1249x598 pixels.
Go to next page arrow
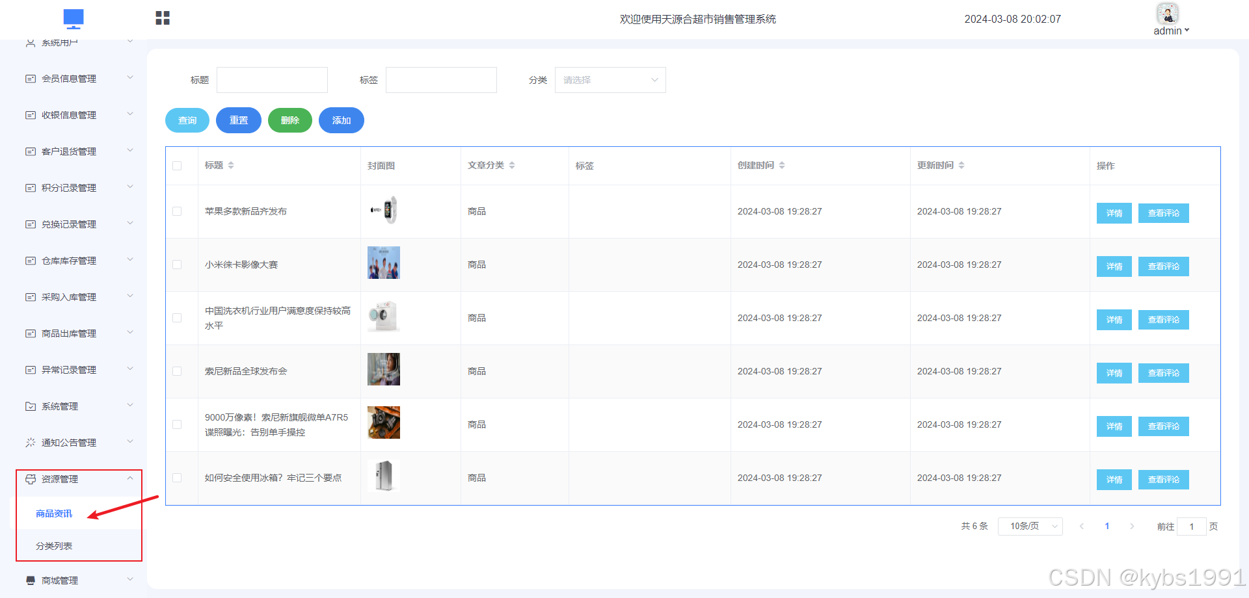[1132, 526]
